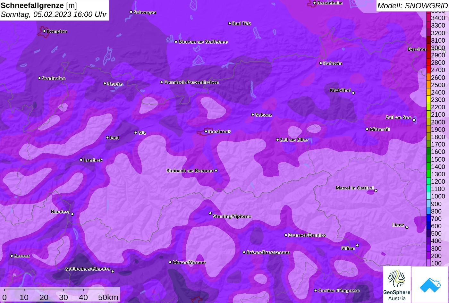The image size is (449, 303).
Task: Select the Bruneck/Brunico marker
Action: (286, 235)
